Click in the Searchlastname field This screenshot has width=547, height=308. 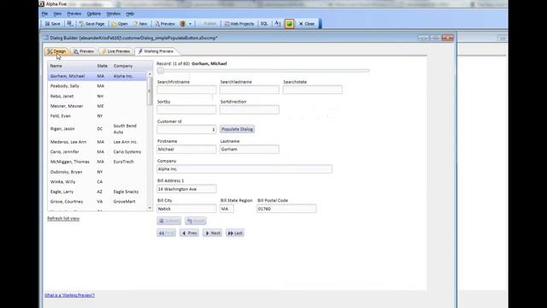coord(250,90)
